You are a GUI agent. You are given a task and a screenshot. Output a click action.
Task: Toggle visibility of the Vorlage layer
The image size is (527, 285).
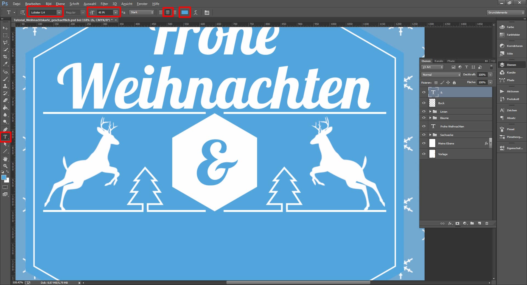[424, 154]
